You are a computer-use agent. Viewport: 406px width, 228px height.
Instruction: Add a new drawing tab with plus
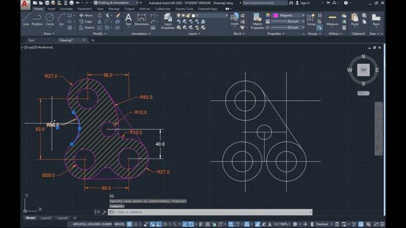coord(93,40)
